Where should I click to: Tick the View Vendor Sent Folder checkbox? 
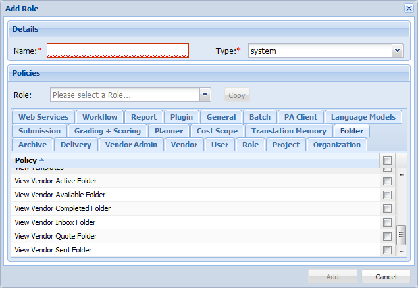(x=388, y=251)
